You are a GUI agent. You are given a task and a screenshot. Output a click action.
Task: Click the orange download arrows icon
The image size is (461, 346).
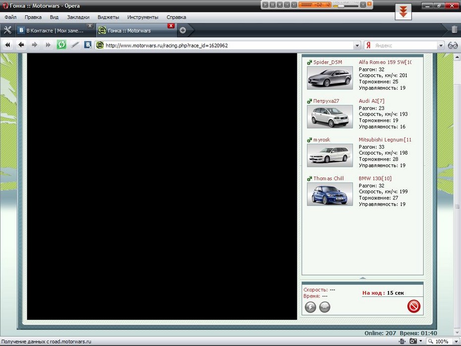click(x=403, y=12)
